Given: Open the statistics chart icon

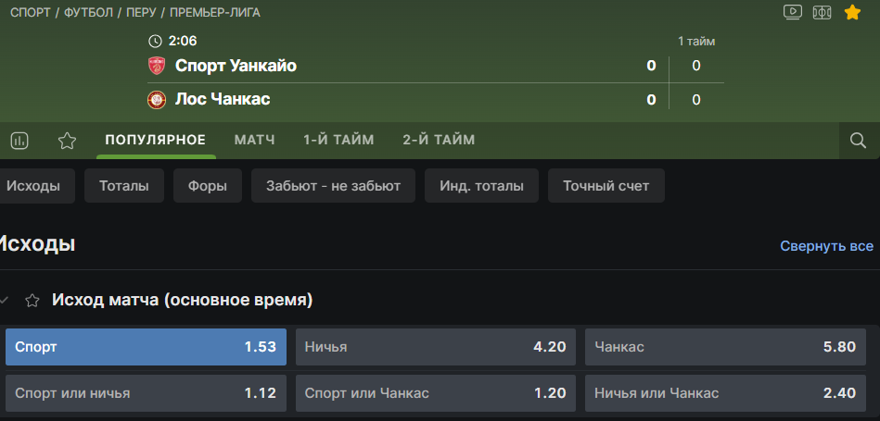Looking at the screenshot, I should pyautogui.click(x=19, y=141).
